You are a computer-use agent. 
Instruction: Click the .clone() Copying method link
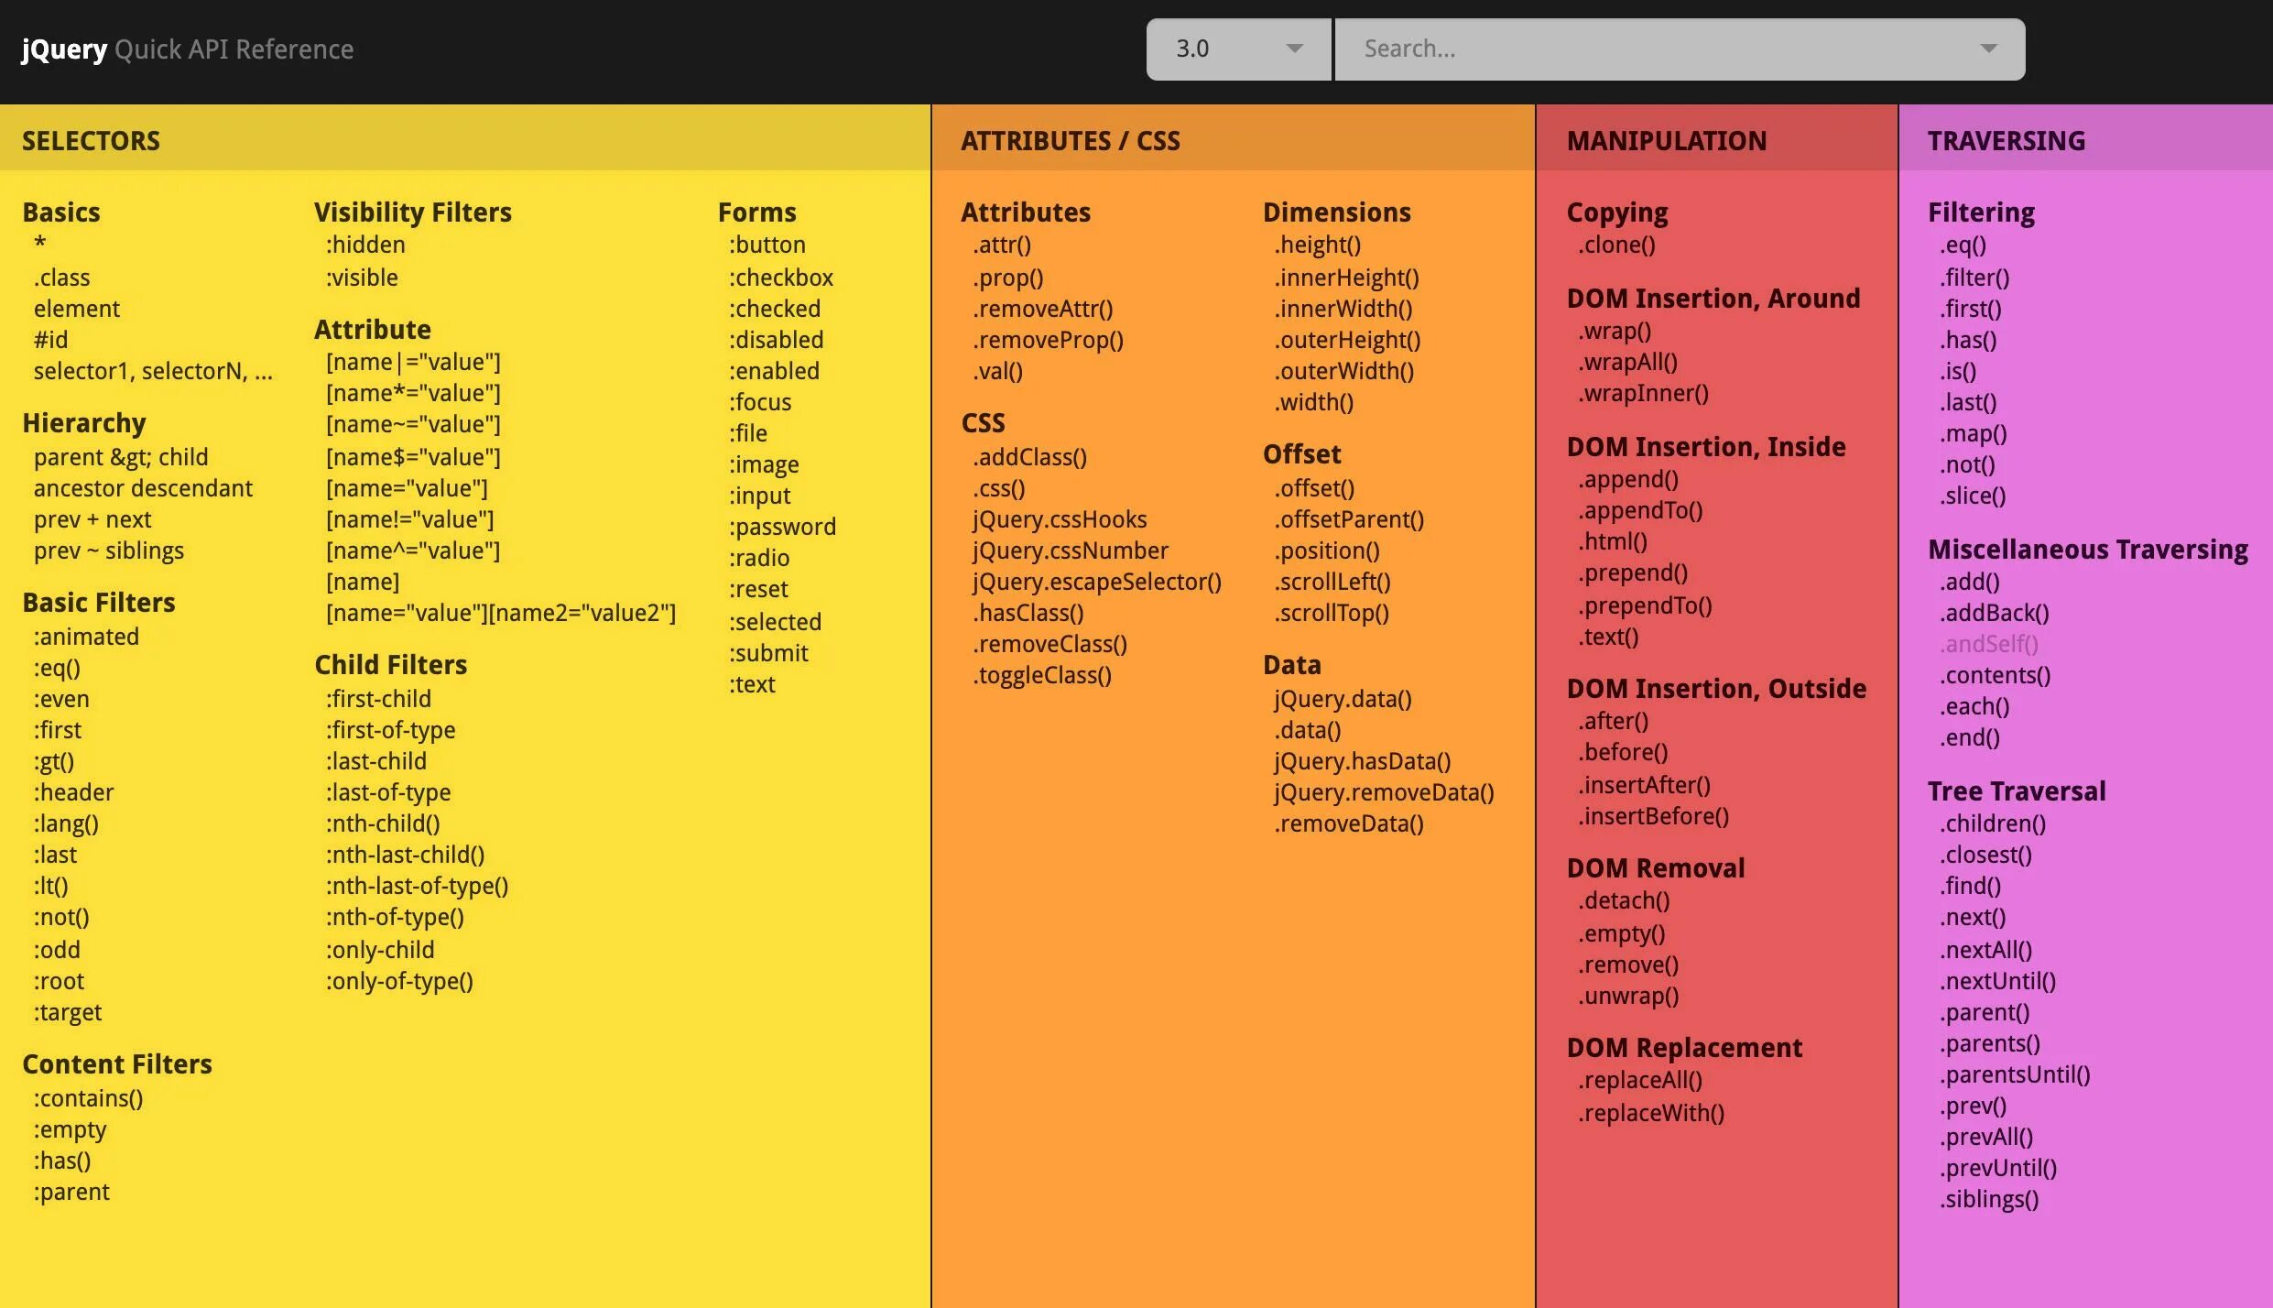pos(1615,245)
